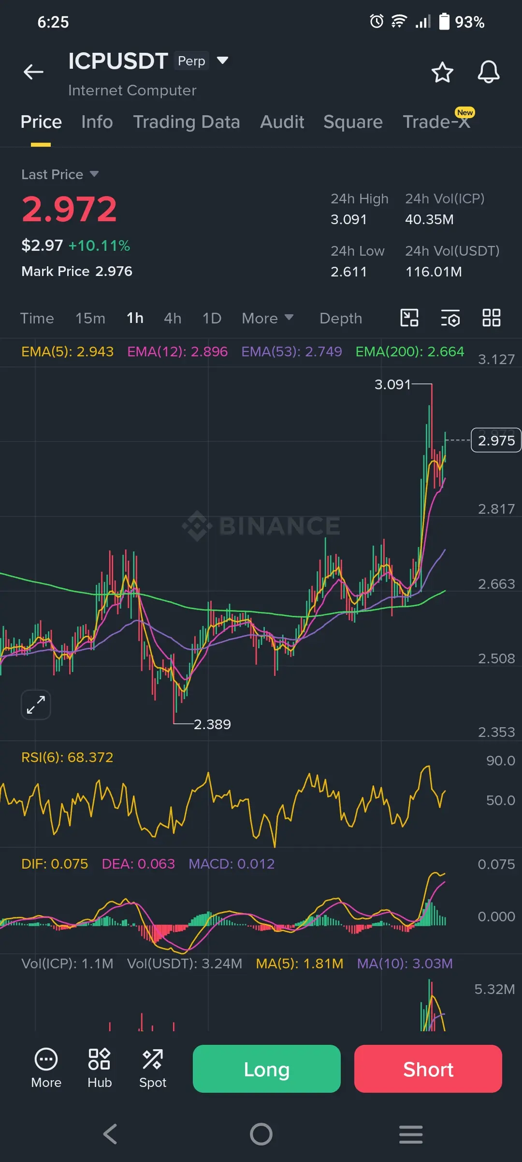Tap the Vol(USDT): 3.24M label
522x1162 pixels.
click(x=185, y=963)
